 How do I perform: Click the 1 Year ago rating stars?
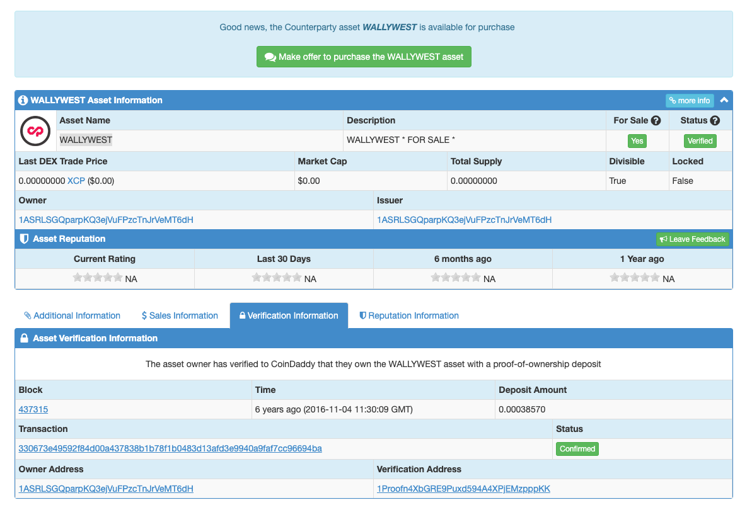635,278
